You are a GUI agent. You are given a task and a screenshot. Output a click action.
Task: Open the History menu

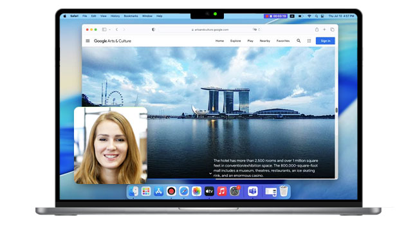pos(115,16)
